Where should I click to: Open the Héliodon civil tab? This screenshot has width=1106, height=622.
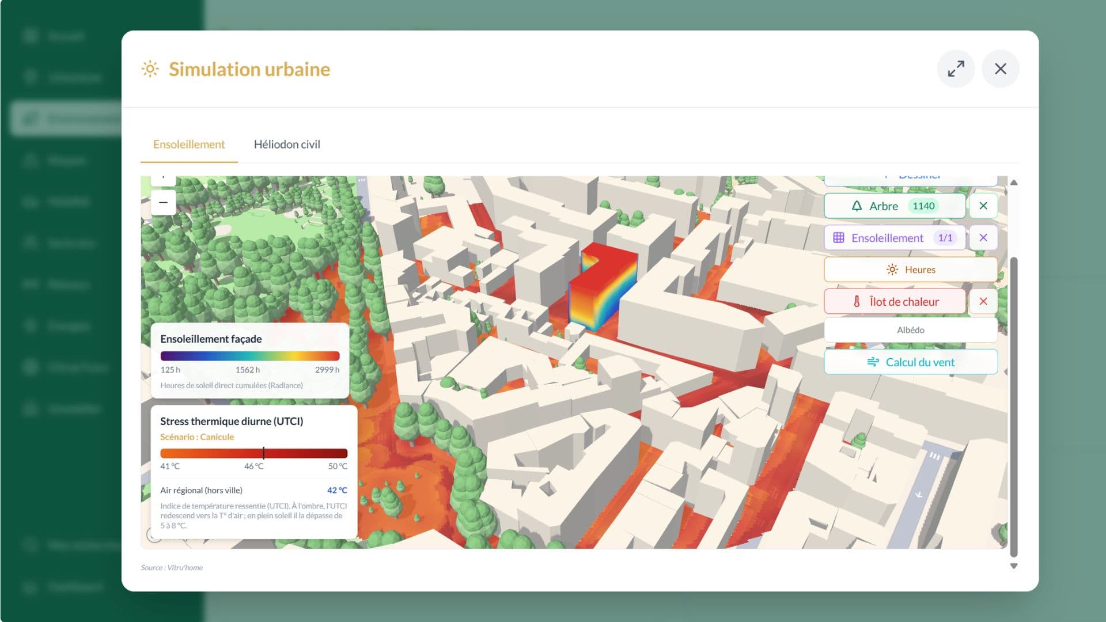tap(287, 145)
